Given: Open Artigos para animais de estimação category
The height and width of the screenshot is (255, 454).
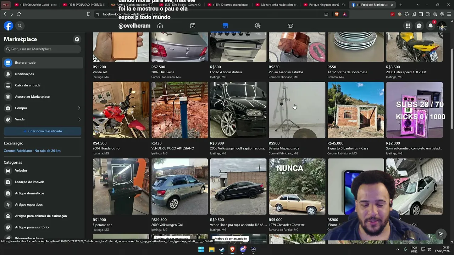Looking at the screenshot, I should 43,216.
